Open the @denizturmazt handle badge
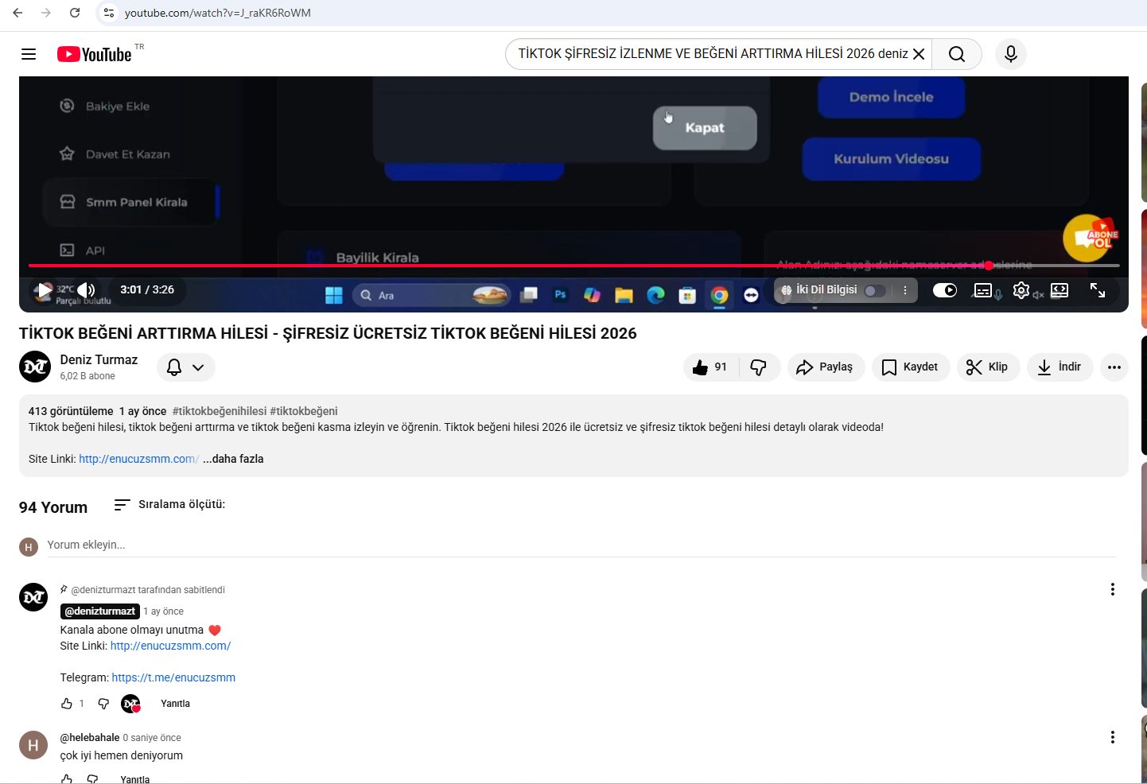 point(100,611)
